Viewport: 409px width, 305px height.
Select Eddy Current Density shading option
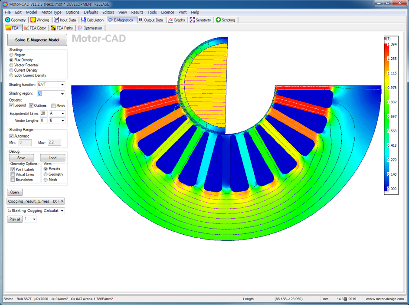click(x=11, y=75)
